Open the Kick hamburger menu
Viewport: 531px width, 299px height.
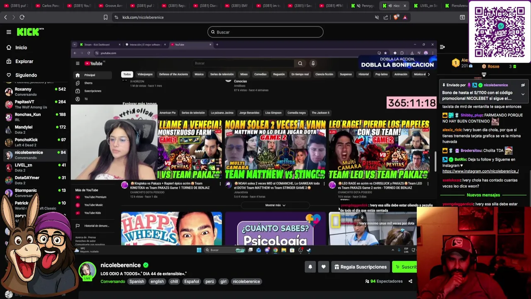point(9,32)
